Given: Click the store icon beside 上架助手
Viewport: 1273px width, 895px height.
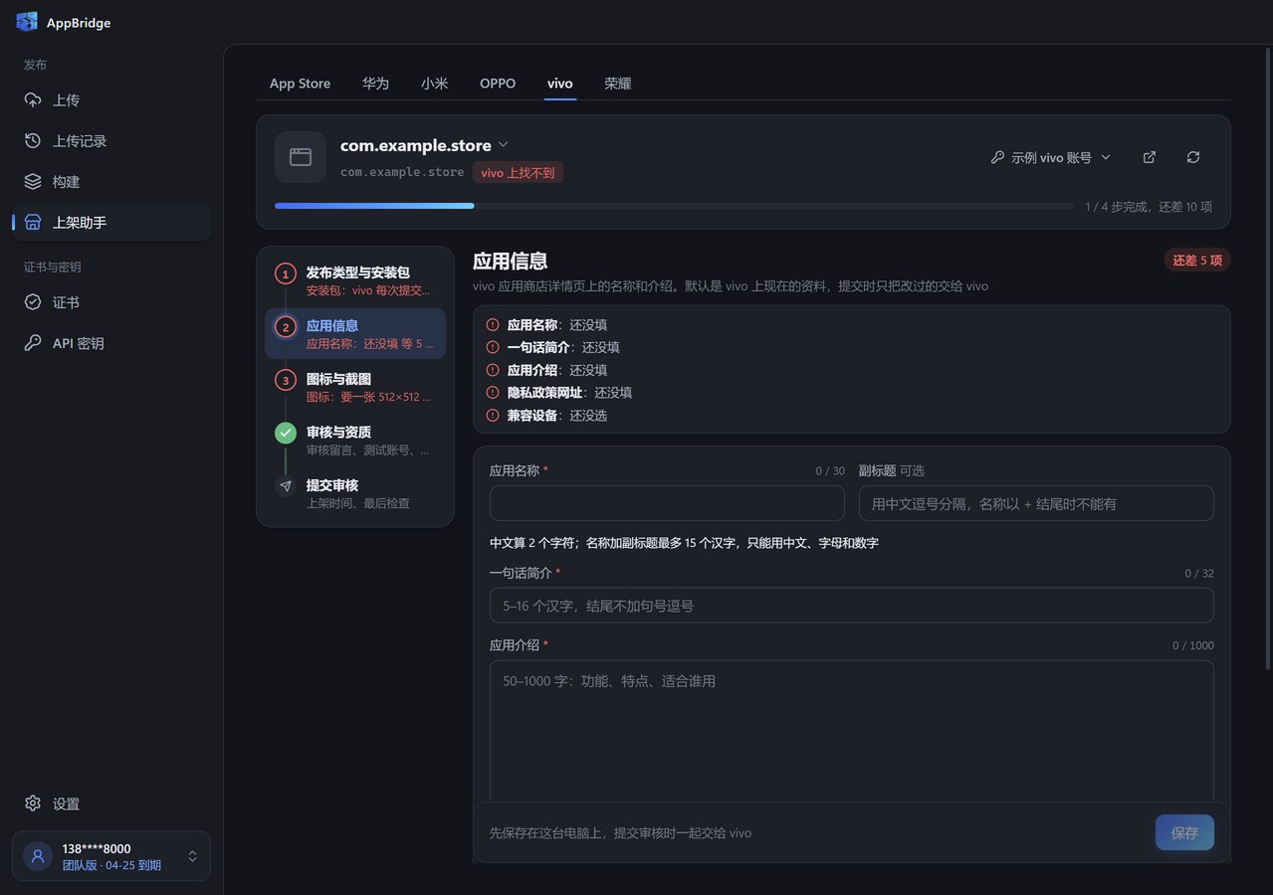Looking at the screenshot, I should point(33,223).
